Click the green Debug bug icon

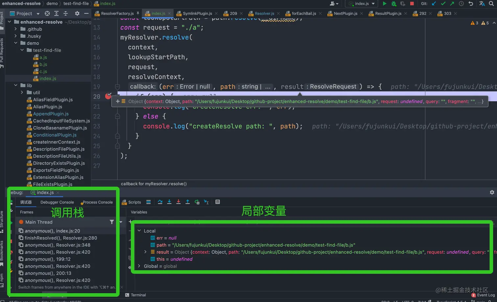pos(393,4)
